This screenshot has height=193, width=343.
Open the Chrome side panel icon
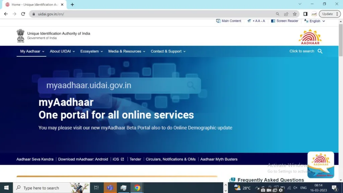[305, 14]
